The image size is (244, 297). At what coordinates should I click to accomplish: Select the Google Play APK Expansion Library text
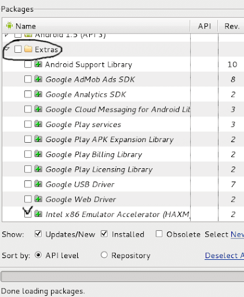pyautogui.click(x=110, y=139)
